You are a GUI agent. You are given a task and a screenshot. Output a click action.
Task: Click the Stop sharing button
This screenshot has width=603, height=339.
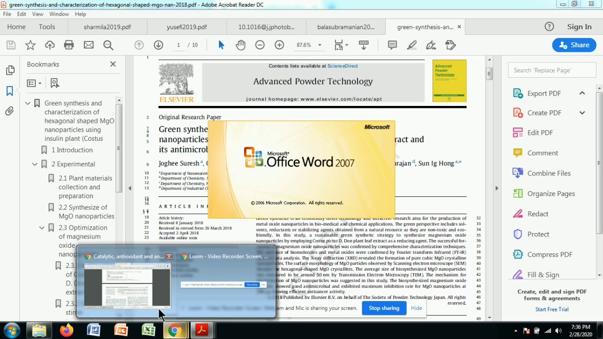[x=384, y=308]
